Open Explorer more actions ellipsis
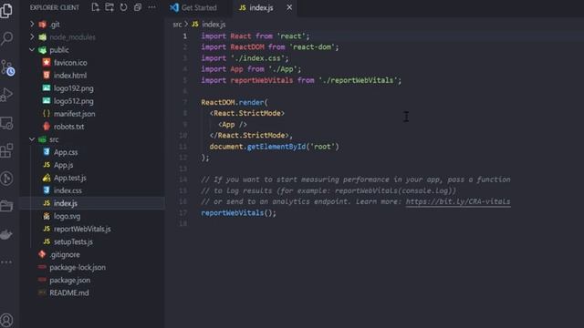 point(152,7)
